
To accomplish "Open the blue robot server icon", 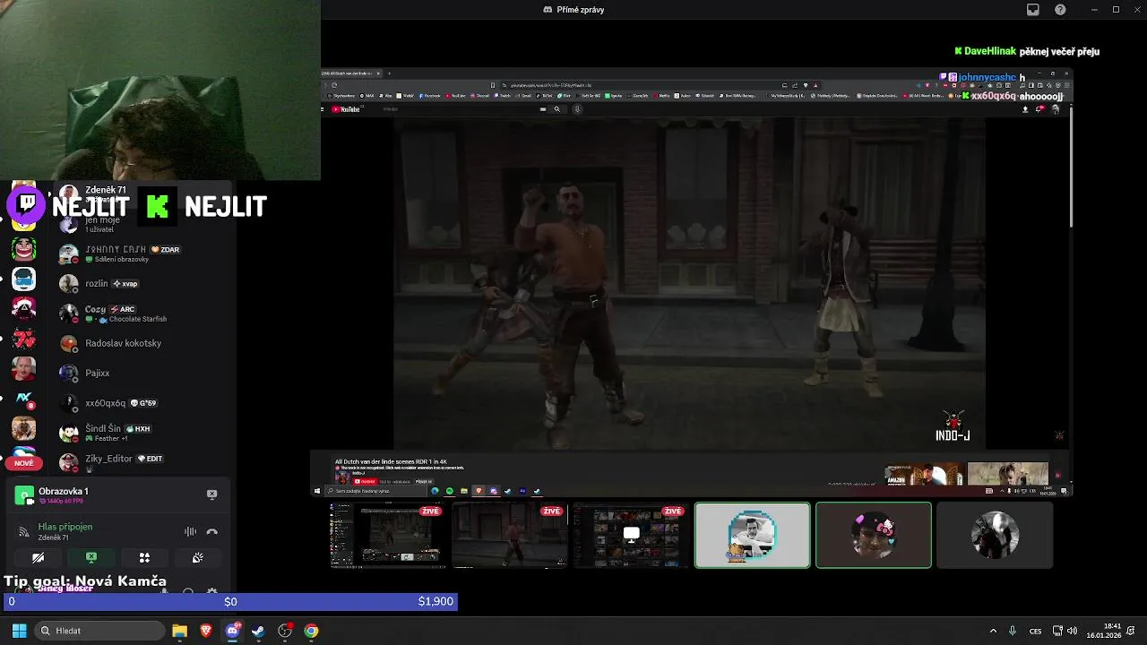I will [24, 279].
